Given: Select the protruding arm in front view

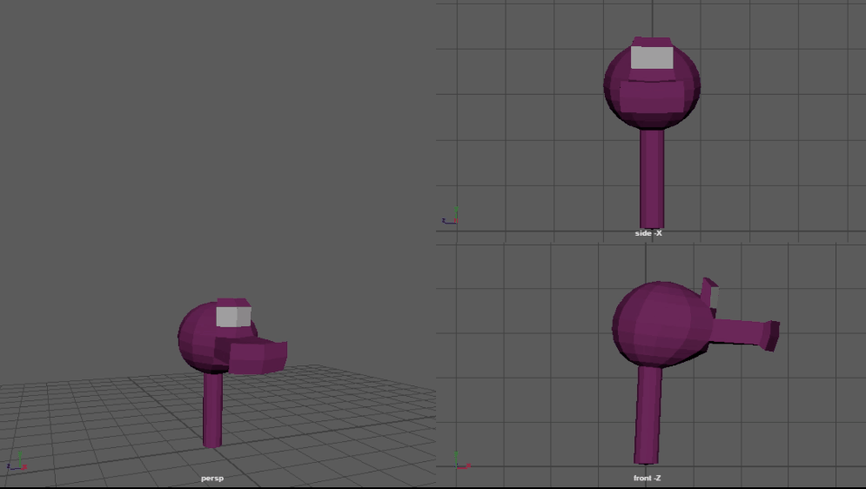Looking at the screenshot, I should tap(744, 333).
